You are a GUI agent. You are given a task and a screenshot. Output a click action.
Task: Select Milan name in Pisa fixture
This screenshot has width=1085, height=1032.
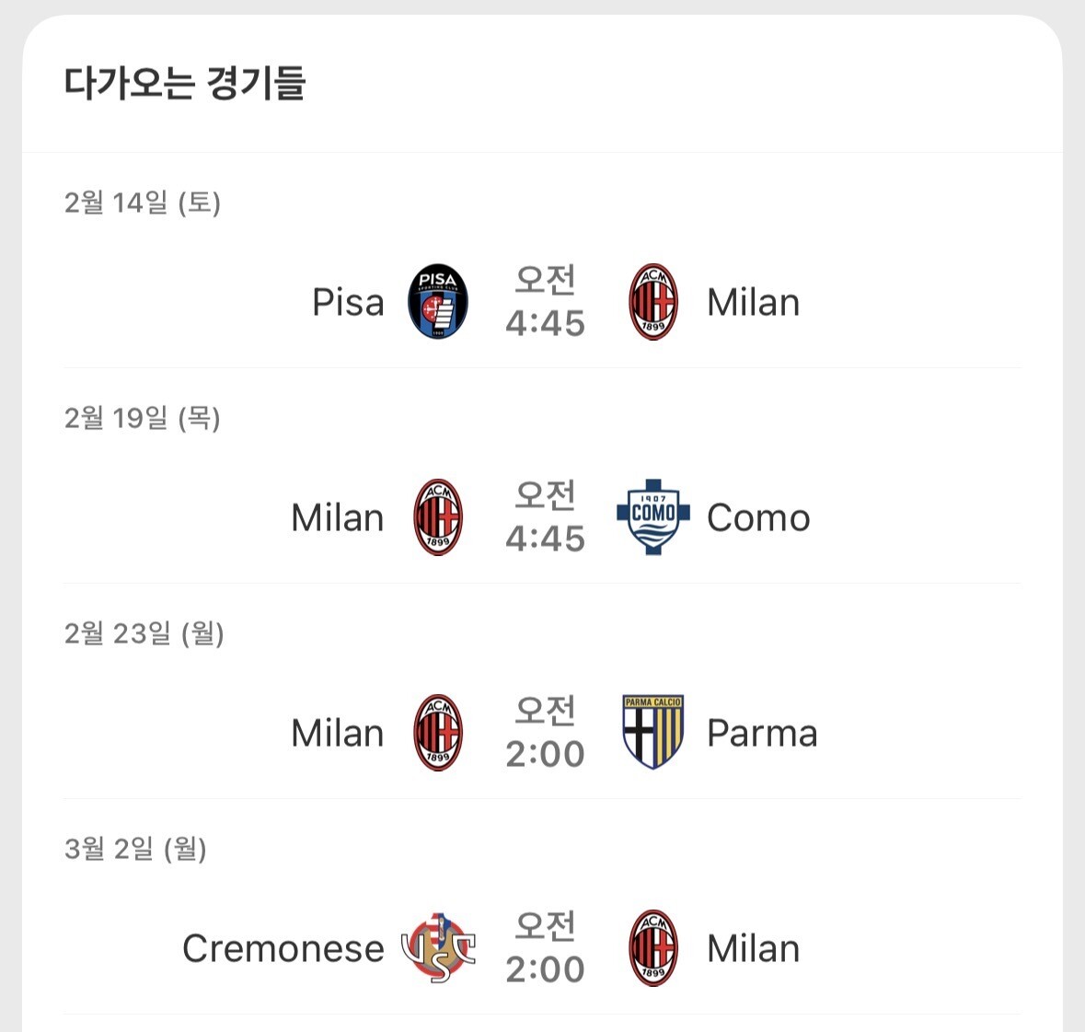pos(753,302)
